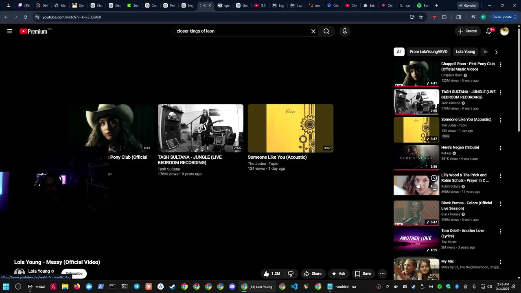This screenshot has width=521, height=293.
Task: Share the Messy video
Action: 312,273
